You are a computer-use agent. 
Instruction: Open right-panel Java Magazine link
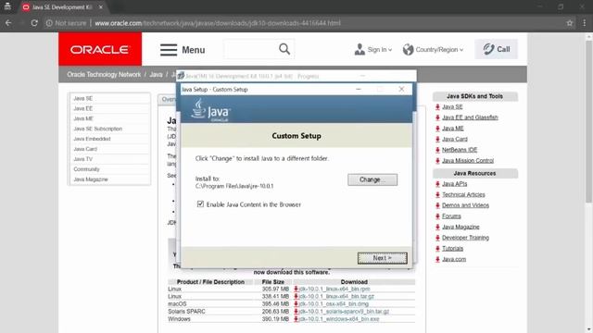click(x=461, y=227)
